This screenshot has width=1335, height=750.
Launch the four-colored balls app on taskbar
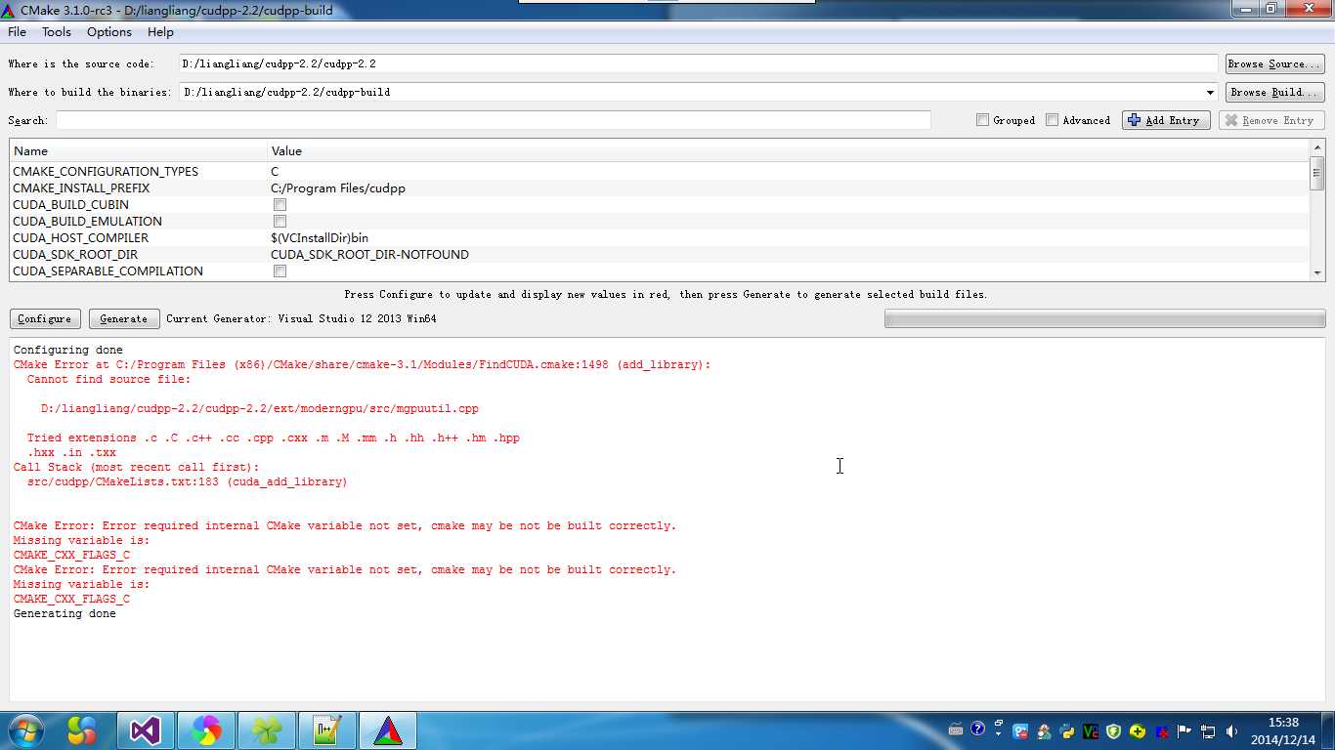click(82, 730)
